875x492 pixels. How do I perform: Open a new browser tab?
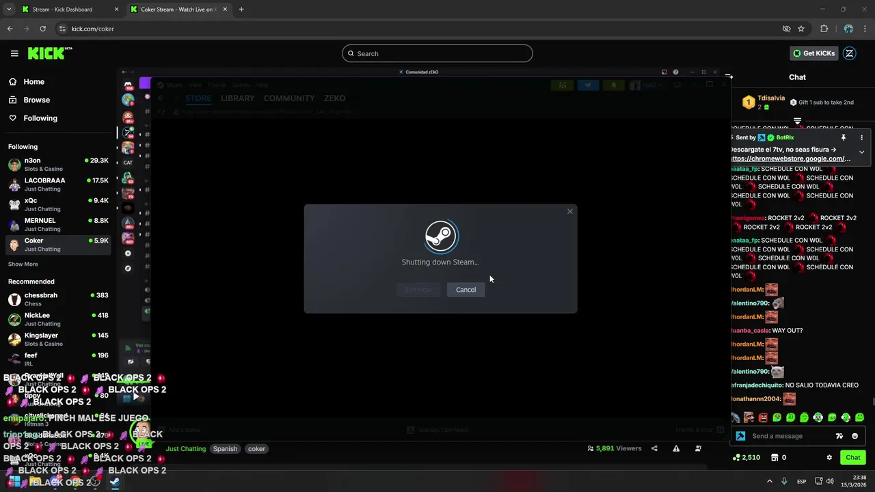point(241,10)
